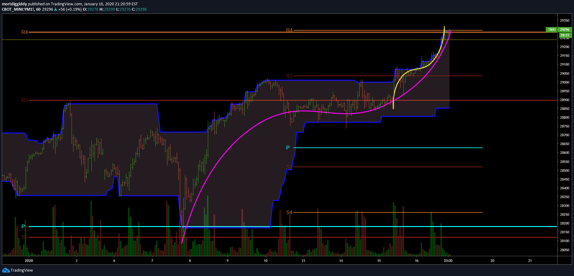This screenshot has width=574, height=276.
Task: Click the 29050 price axis label
Action: [x=565, y=73]
